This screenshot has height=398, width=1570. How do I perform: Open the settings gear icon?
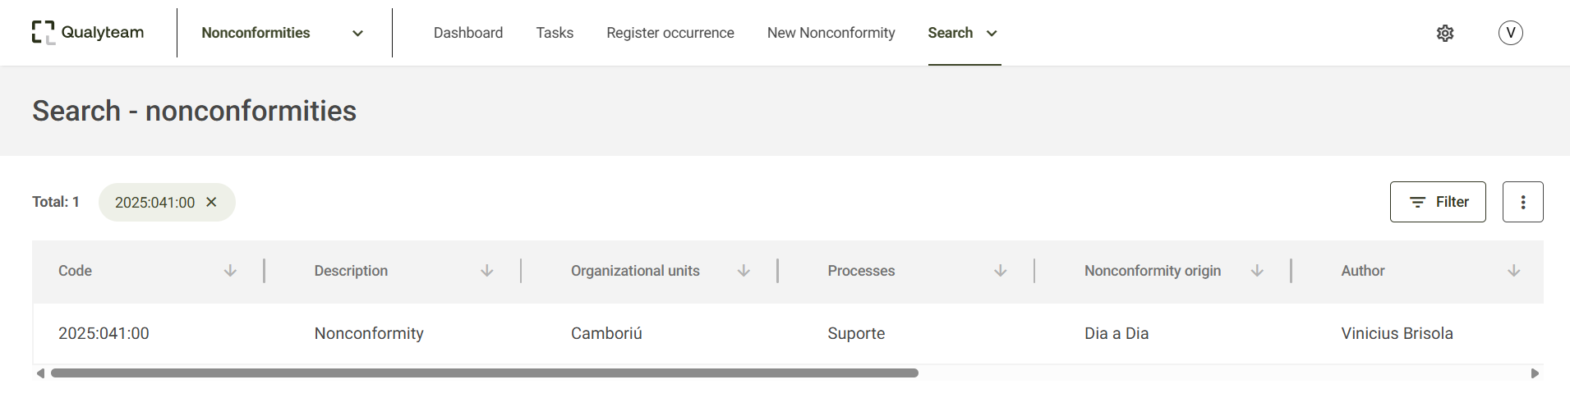tap(1445, 33)
